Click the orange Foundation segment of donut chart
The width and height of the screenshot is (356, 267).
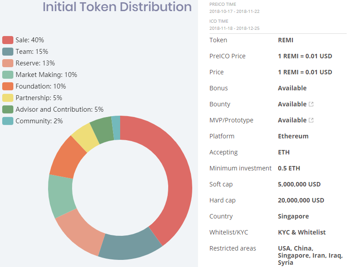68,157
